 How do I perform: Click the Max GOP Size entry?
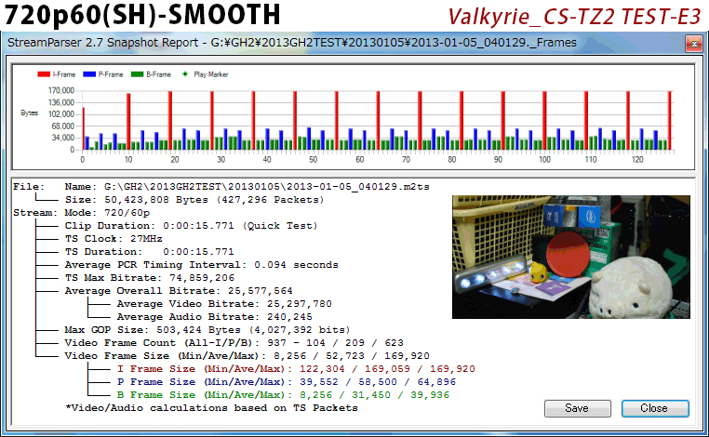click(207, 329)
